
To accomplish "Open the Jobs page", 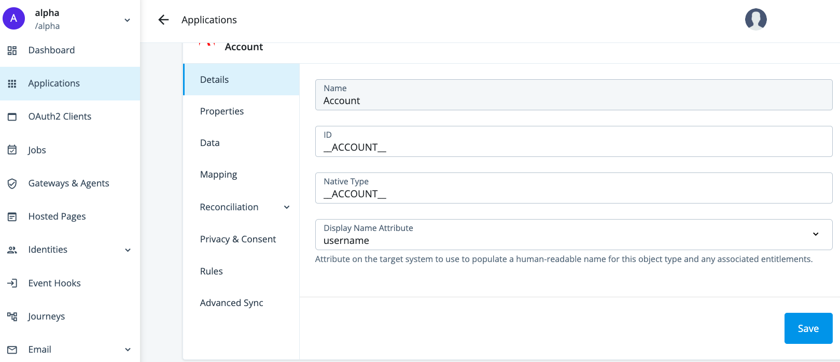I will tap(70, 150).
